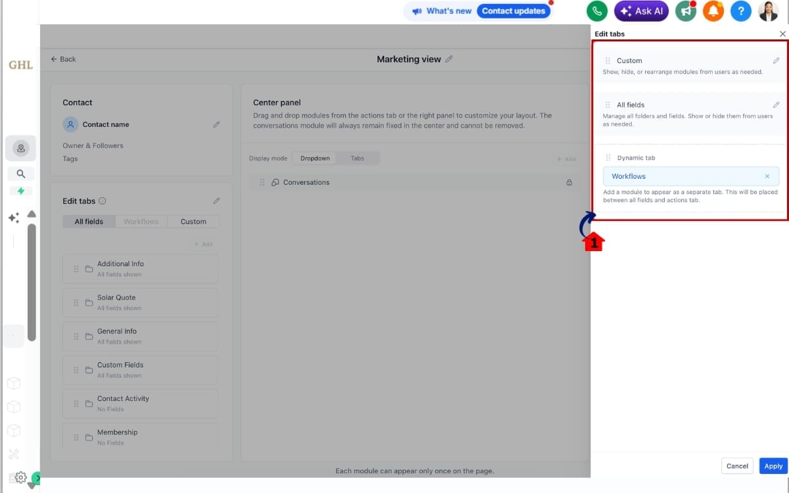Click the left sidebar vertical scrollbar
The image size is (789, 493).
[x=32, y=283]
